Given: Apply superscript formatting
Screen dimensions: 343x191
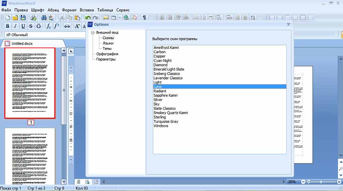Looking at the screenshot, I should point(56,26).
